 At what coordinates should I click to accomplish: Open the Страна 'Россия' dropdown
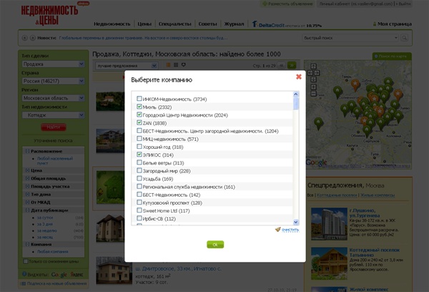tap(53, 81)
